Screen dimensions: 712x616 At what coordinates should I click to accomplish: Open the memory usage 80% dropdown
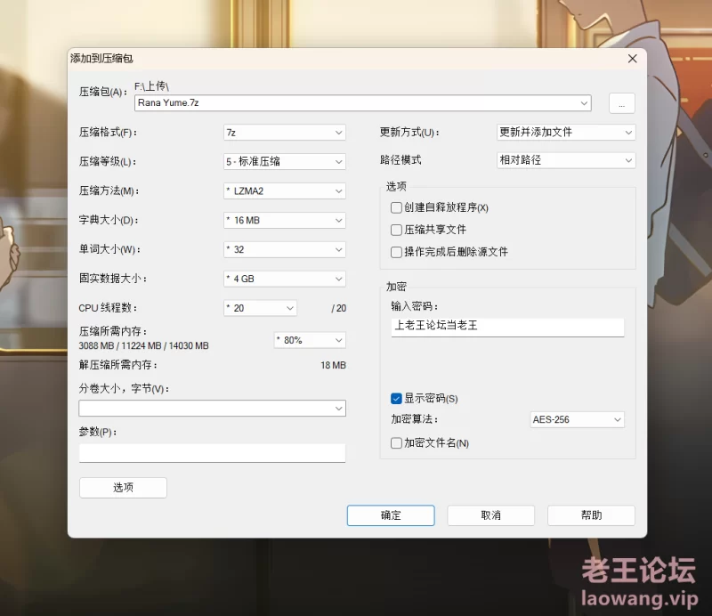pos(310,340)
